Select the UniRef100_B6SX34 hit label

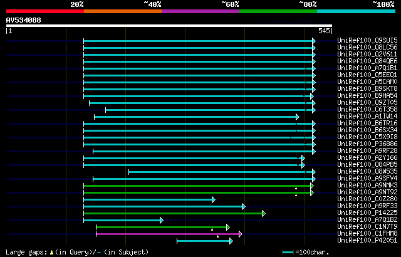click(367, 130)
